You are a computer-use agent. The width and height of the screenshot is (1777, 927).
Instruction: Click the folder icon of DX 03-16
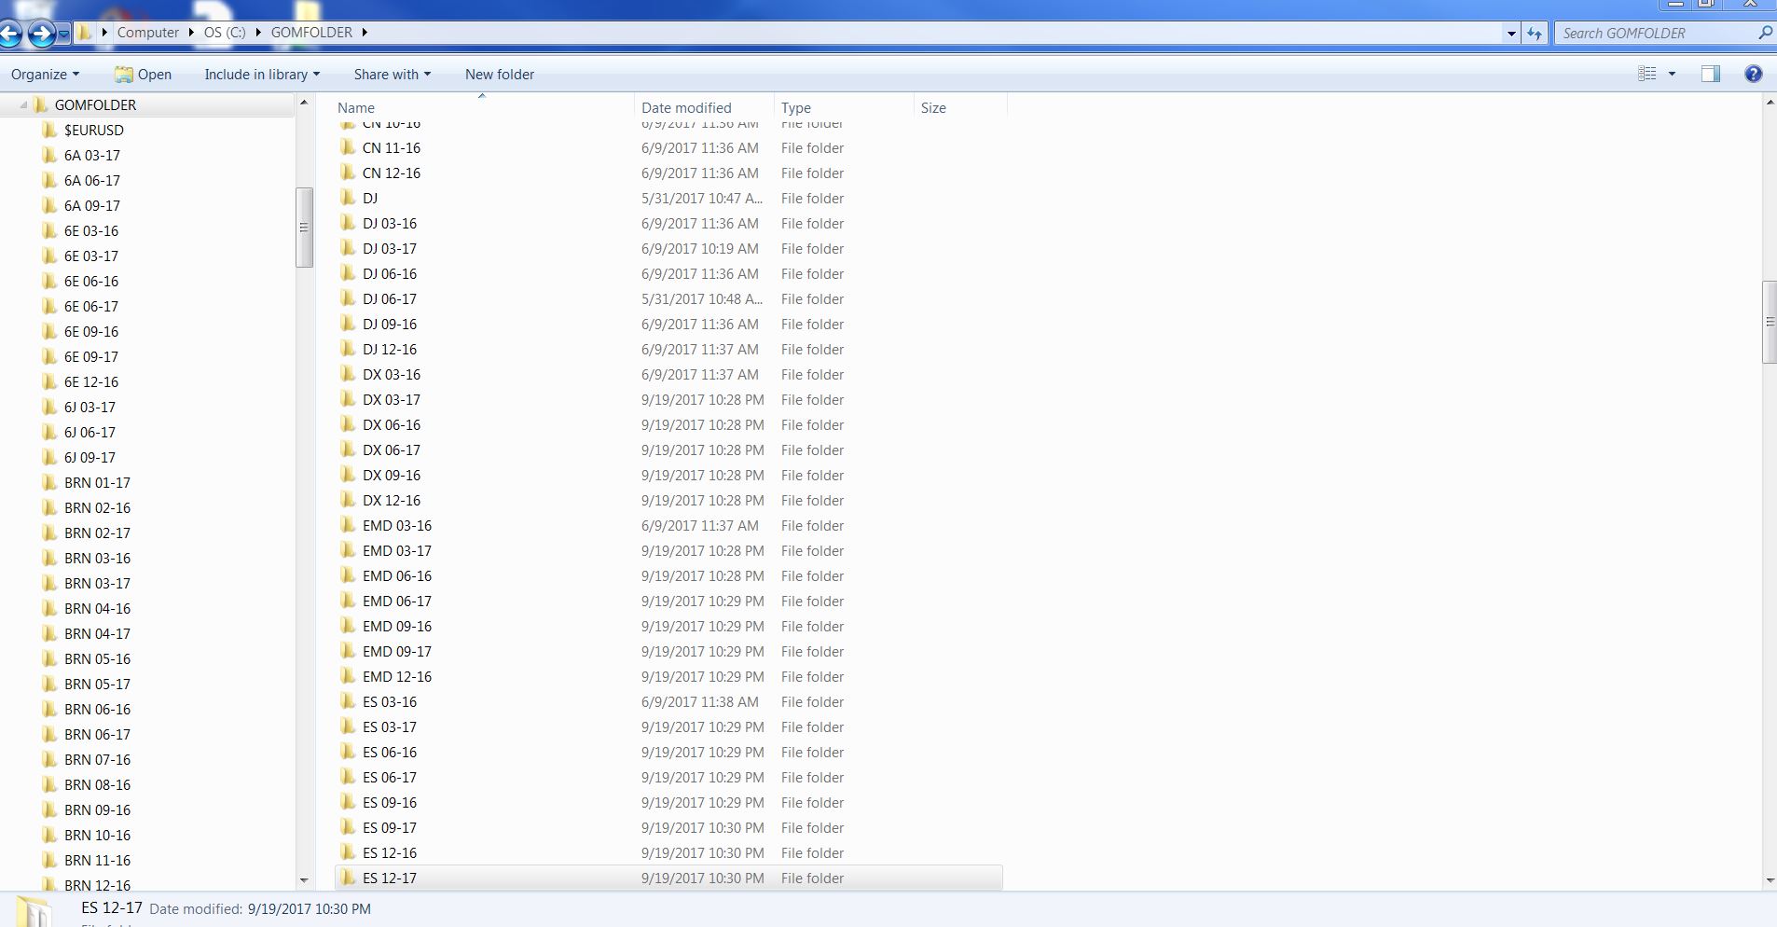pyautogui.click(x=347, y=374)
